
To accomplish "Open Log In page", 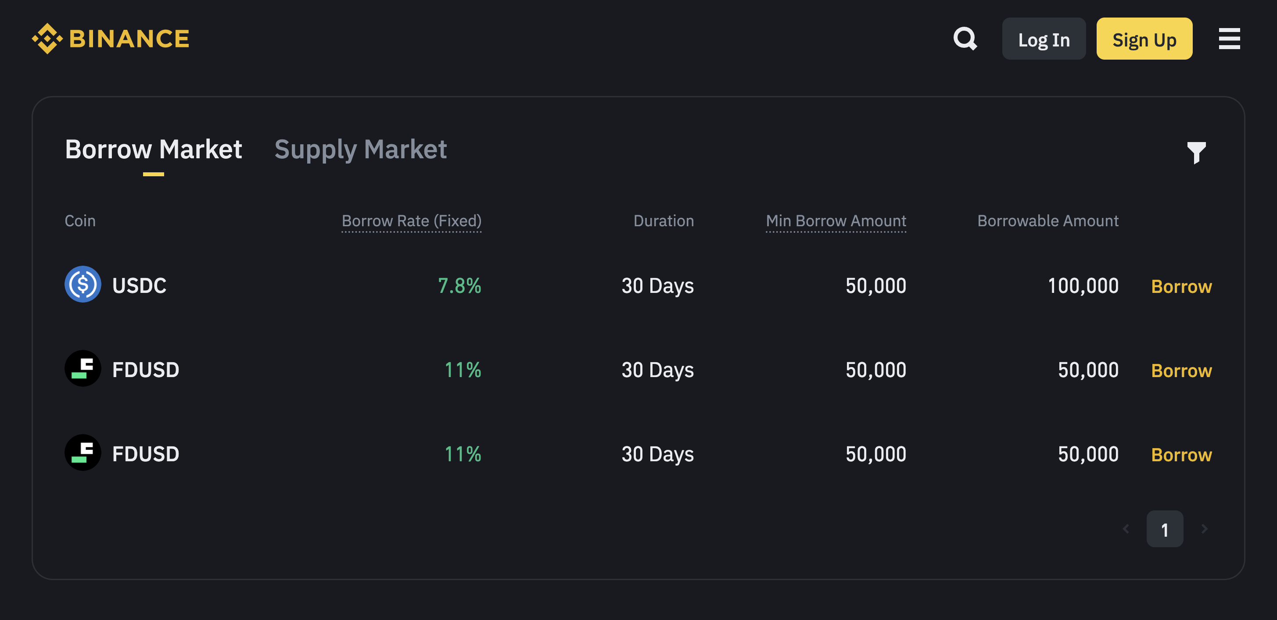I will pos(1044,38).
